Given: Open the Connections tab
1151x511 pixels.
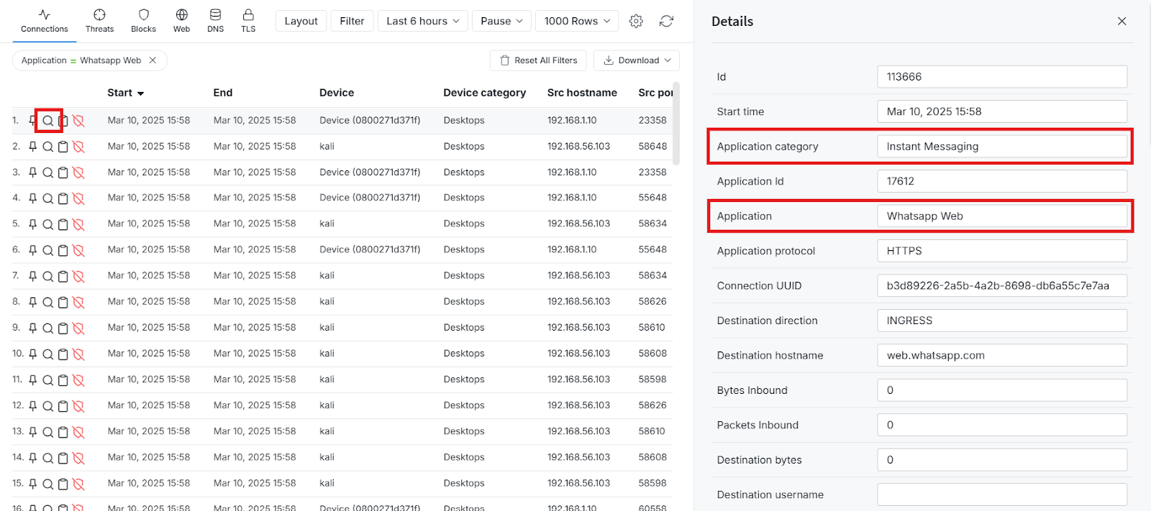Looking at the screenshot, I should point(44,21).
